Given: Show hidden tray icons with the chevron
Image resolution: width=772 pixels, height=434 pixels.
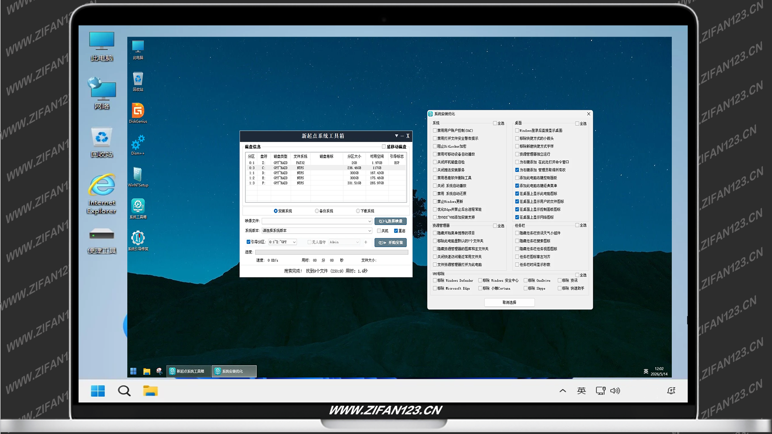Looking at the screenshot, I should pos(562,391).
